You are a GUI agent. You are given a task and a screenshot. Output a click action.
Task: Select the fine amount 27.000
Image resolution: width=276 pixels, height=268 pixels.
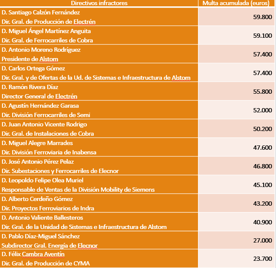262,241
